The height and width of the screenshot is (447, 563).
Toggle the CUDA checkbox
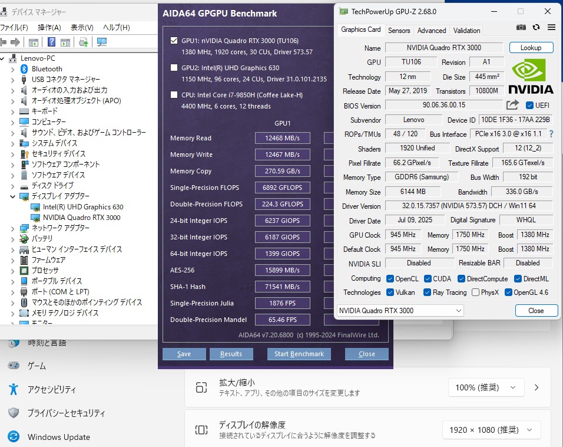[428, 279]
